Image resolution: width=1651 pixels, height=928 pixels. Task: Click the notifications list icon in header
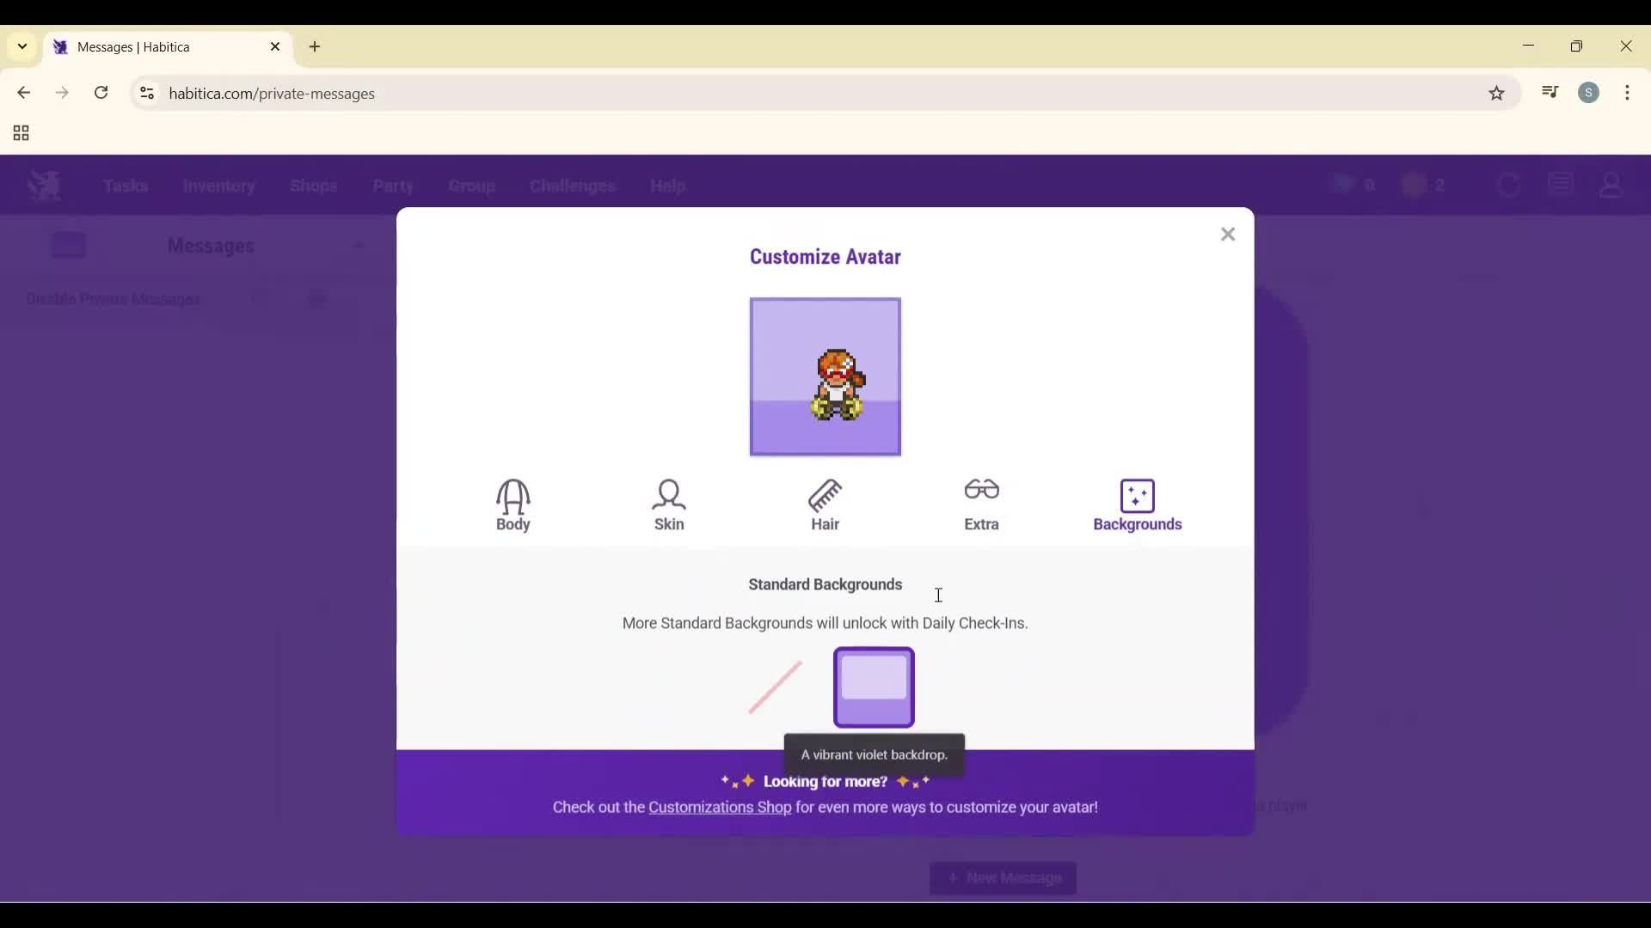1561,183
